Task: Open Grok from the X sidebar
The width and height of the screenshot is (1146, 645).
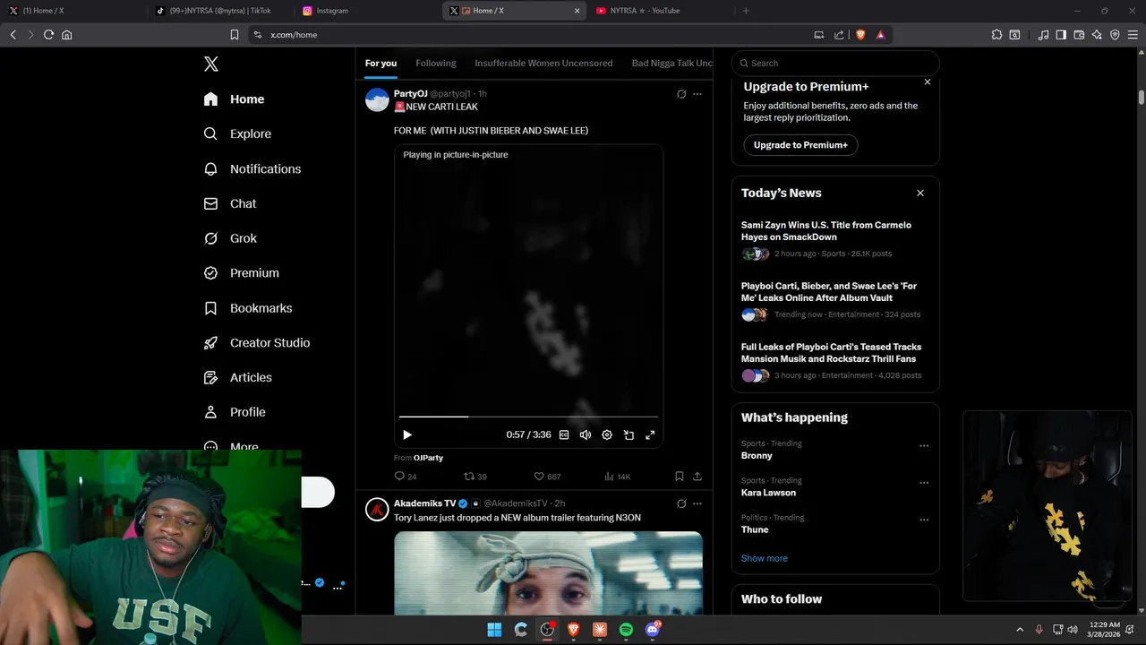Action: (230, 238)
